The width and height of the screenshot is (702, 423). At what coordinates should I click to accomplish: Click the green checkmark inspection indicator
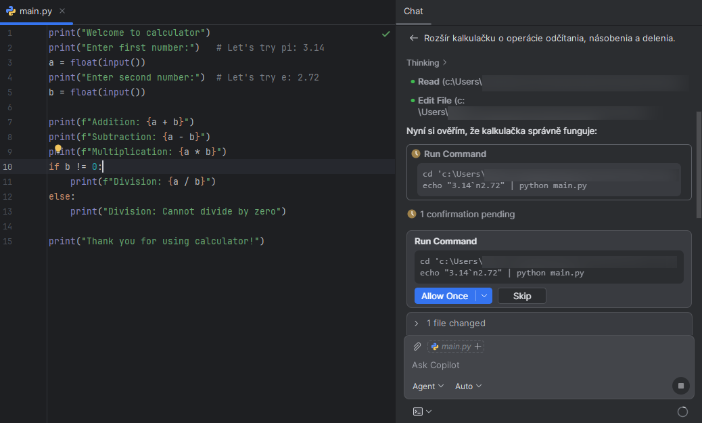386,34
